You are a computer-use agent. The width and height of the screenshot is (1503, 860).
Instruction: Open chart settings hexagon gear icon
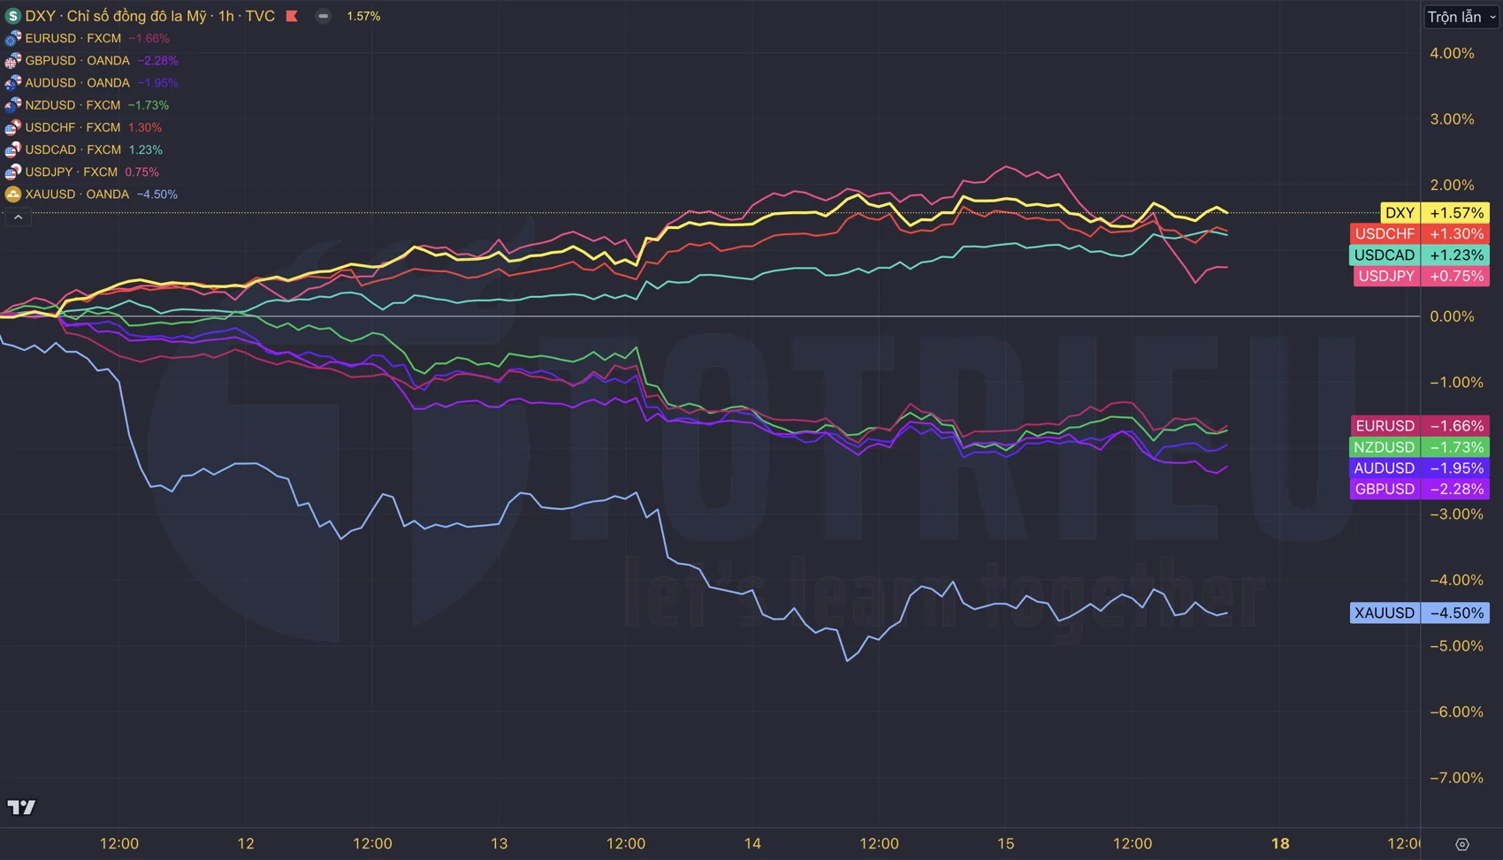tap(1462, 844)
